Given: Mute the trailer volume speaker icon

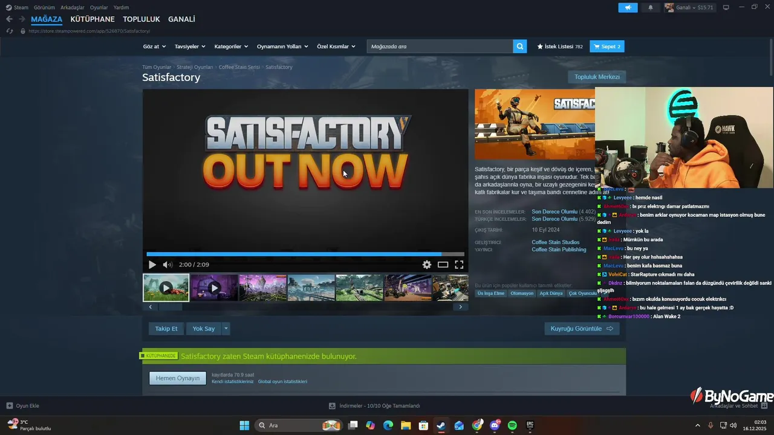Looking at the screenshot, I should coord(167,265).
